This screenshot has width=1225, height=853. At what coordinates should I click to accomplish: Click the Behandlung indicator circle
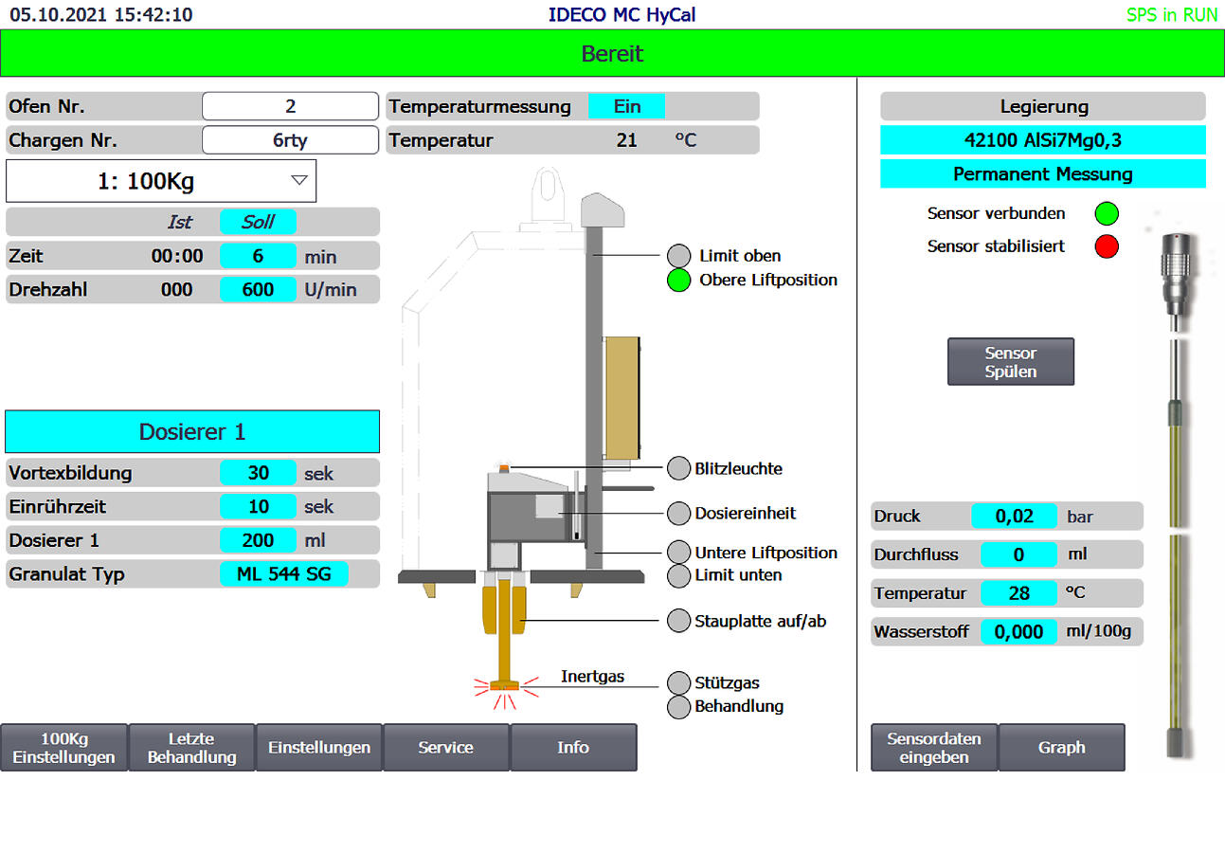[679, 706]
